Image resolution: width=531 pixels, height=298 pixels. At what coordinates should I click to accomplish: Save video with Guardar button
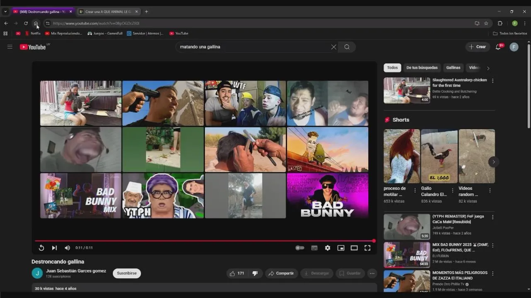click(x=350, y=273)
